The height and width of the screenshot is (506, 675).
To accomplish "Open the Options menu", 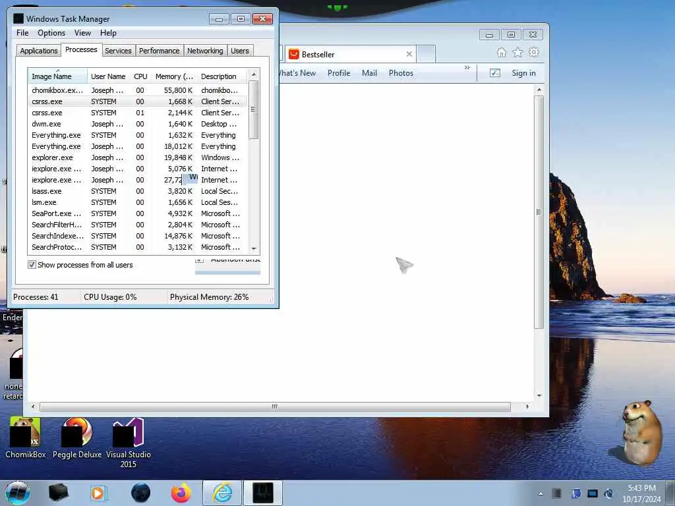I will 51,33.
